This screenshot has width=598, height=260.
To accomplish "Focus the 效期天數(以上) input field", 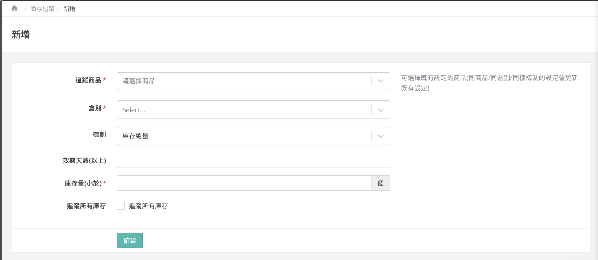I will 253,160.
